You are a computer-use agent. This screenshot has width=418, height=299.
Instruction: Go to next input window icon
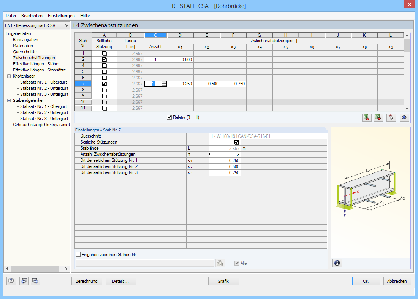pos(35,281)
